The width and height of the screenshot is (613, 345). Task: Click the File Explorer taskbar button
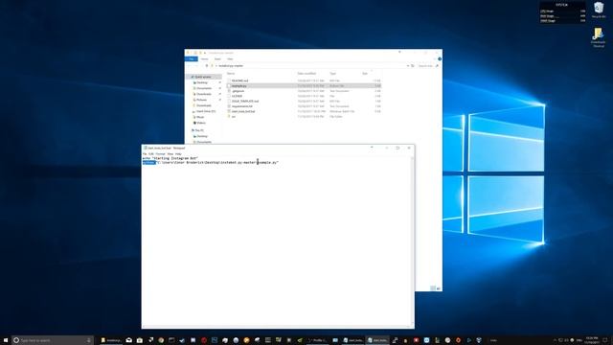[111, 340]
